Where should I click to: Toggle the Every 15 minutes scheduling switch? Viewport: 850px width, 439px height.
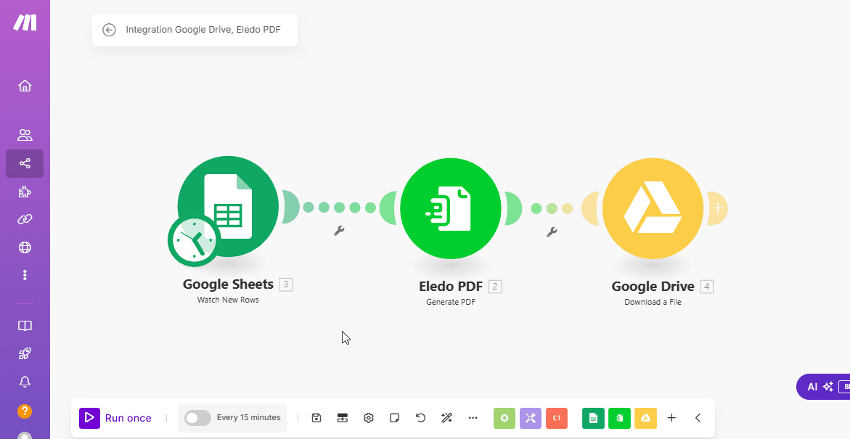tap(197, 418)
